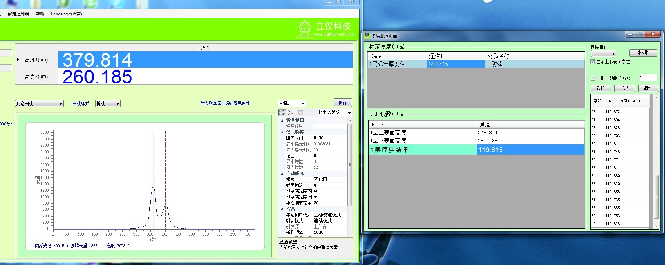Open the Language(语言) menu

pos(66,14)
